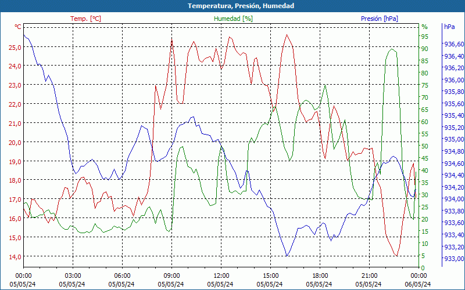Viewport: 465px width, 290px height.
Task: Click the green "40" humidity axis value
Action: (x=425, y=171)
